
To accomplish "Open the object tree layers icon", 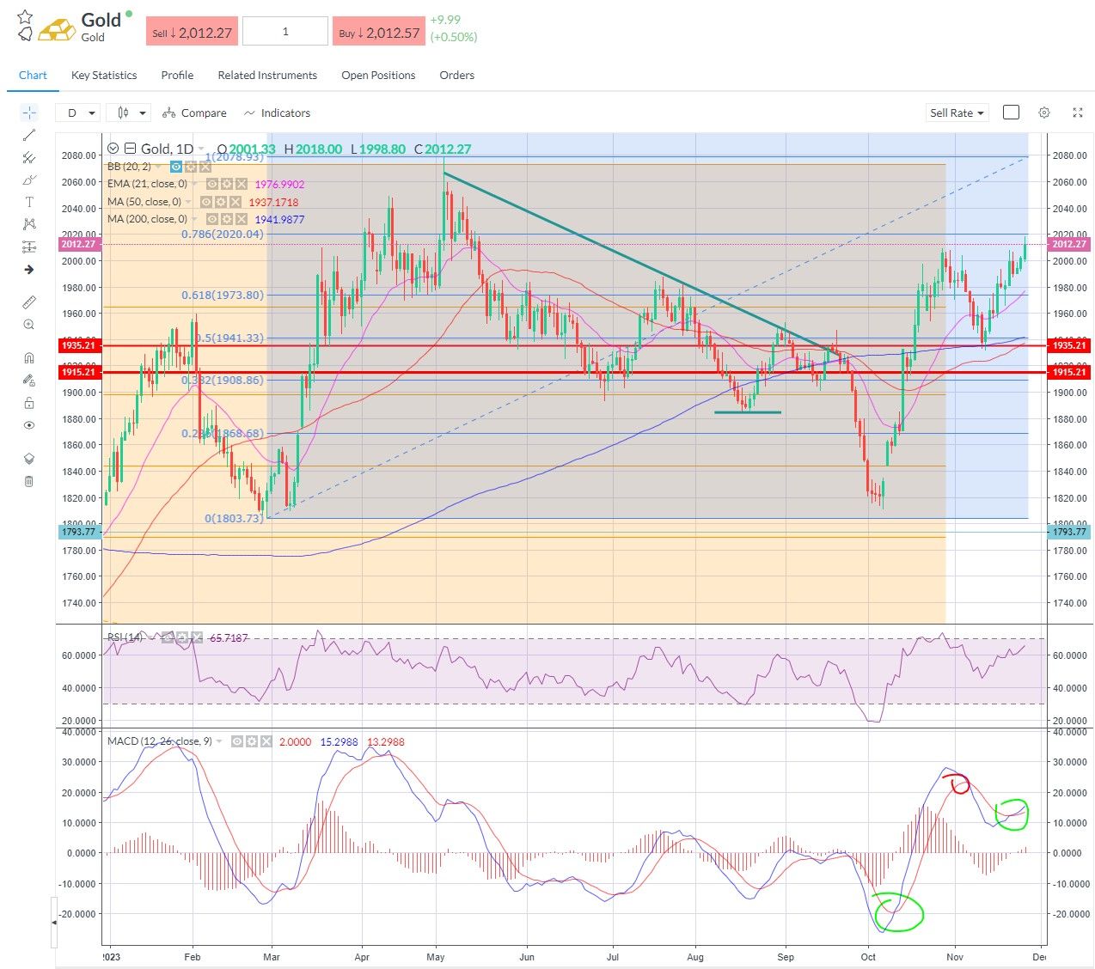I will point(29,459).
